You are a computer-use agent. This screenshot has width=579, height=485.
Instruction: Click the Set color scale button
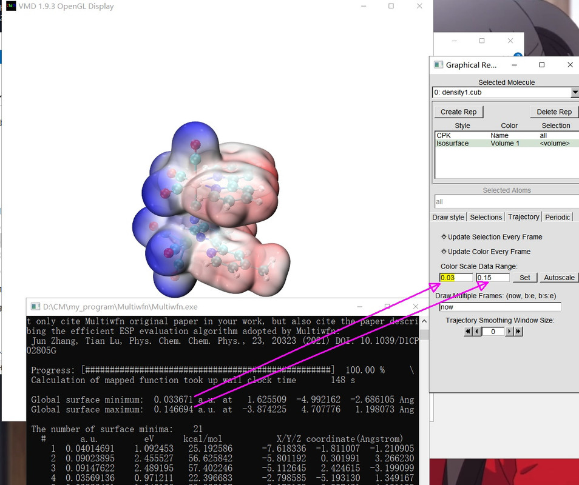pos(525,278)
